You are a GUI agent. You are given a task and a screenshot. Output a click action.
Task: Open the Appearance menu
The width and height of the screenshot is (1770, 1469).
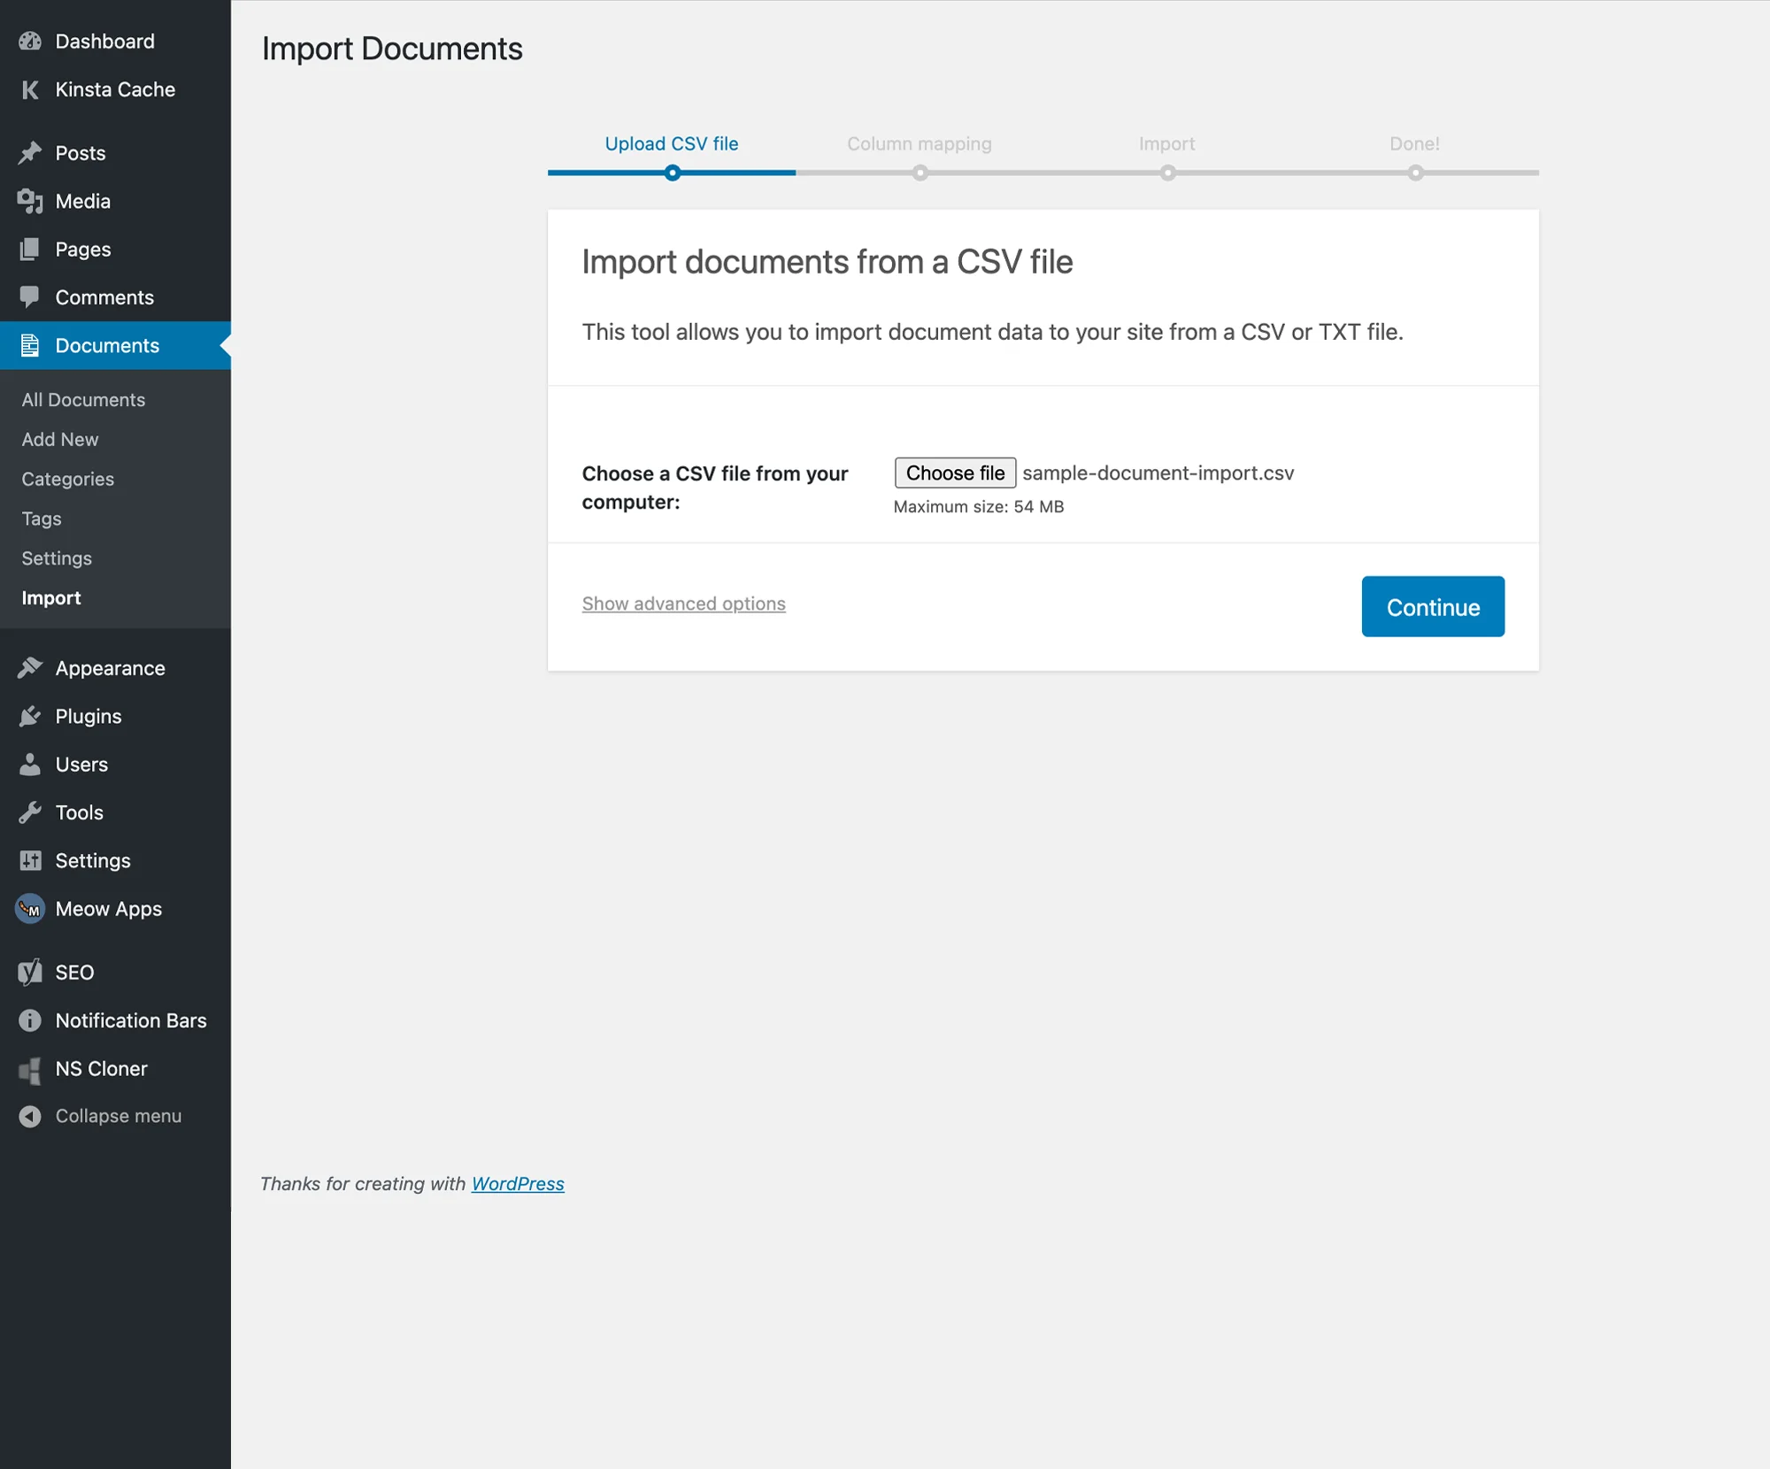[x=110, y=667]
